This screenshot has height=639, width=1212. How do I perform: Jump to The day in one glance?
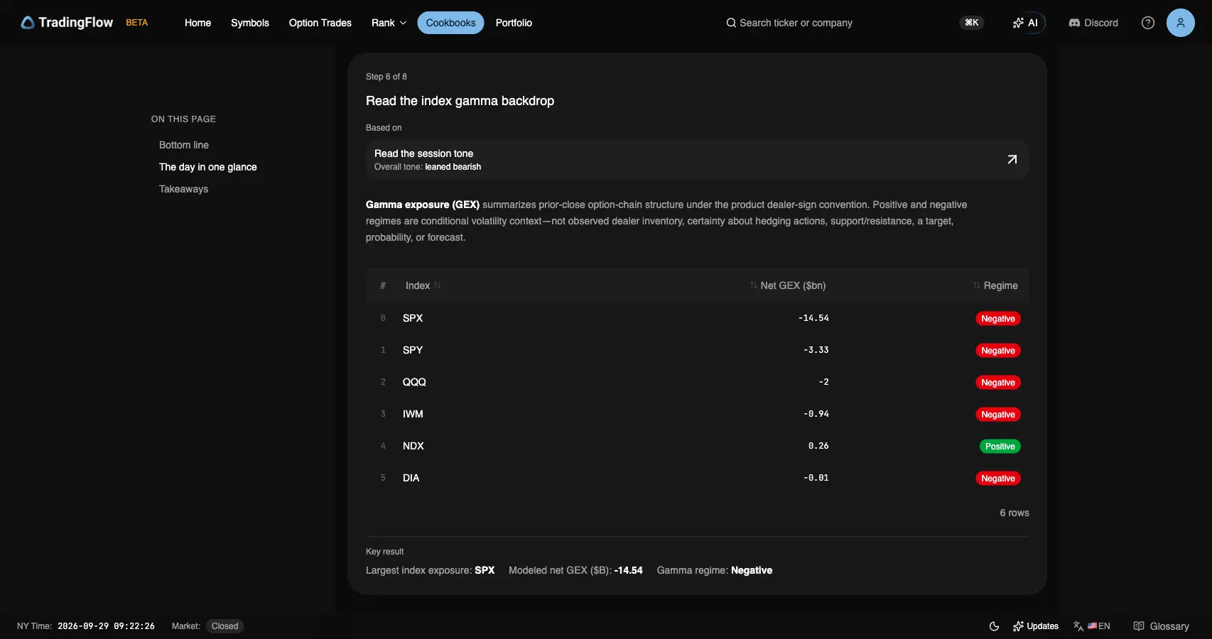pos(208,167)
